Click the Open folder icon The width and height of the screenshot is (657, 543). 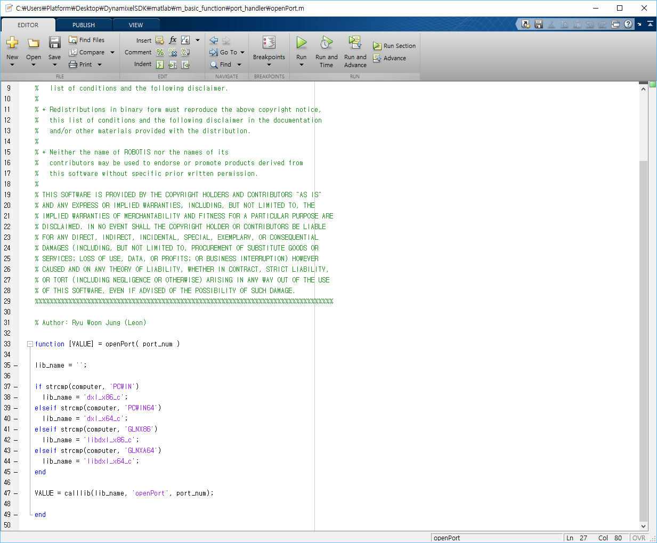[34, 43]
